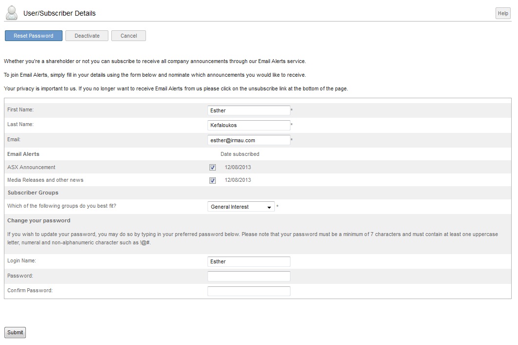Click the Deactivate button
This screenshot has height=345, width=518.
click(87, 36)
